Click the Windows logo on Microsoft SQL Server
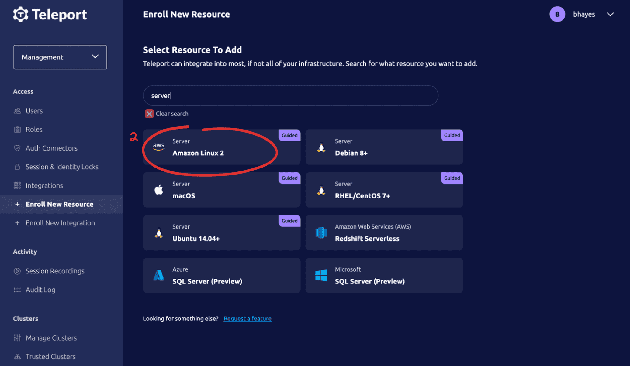This screenshot has width=630, height=366. [x=321, y=276]
